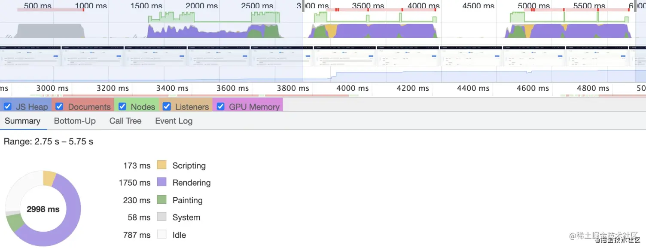Screen dimensions: 646x248
Task: Click the Idle legend label
Action: point(179,235)
